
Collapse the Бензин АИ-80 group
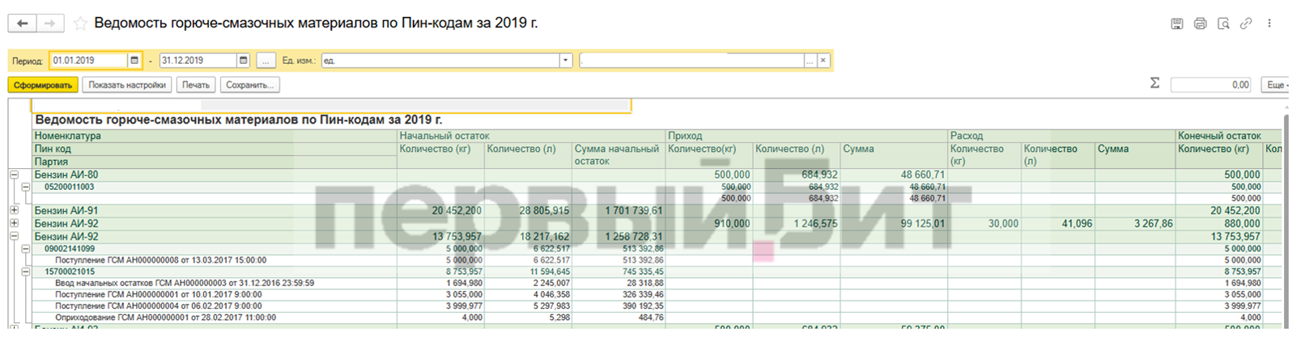(14, 175)
